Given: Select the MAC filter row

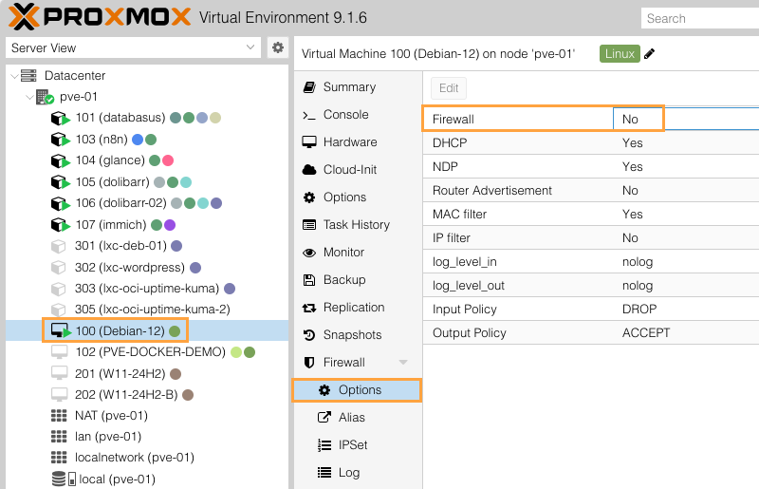Looking at the screenshot, I should click(591, 215).
